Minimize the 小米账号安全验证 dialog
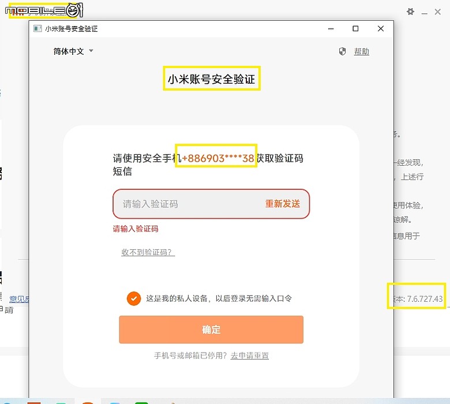Viewport: 450px width, 404px height. click(331, 29)
